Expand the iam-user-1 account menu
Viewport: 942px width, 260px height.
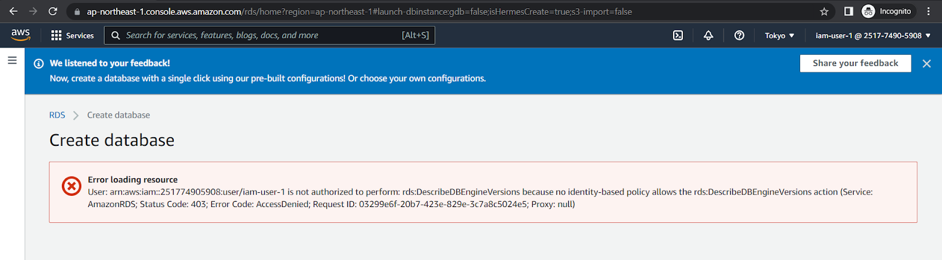tap(873, 35)
